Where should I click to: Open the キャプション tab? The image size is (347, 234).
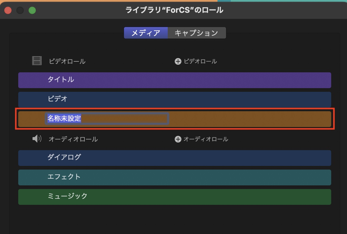pyautogui.click(x=197, y=33)
